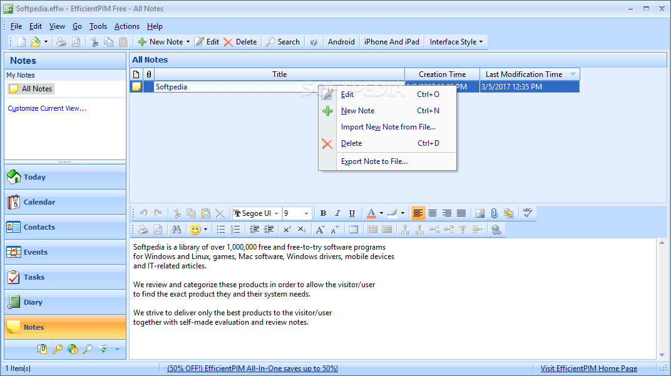This screenshot has width=671, height=376.
Task: Click the cut scissors icon in main toolbar
Action: (x=95, y=42)
